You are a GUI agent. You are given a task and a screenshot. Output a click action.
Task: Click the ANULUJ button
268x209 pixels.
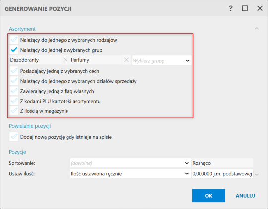(x=245, y=196)
